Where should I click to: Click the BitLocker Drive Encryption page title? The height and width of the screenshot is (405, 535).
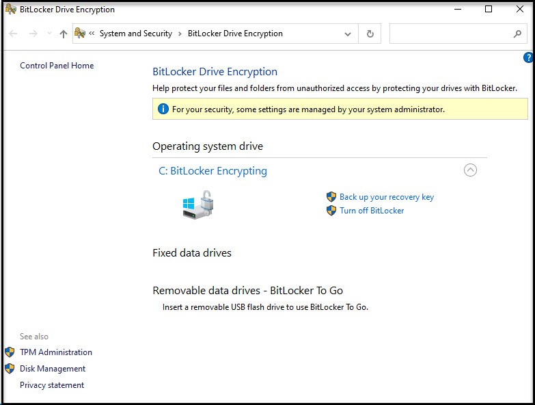pyautogui.click(x=215, y=72)
